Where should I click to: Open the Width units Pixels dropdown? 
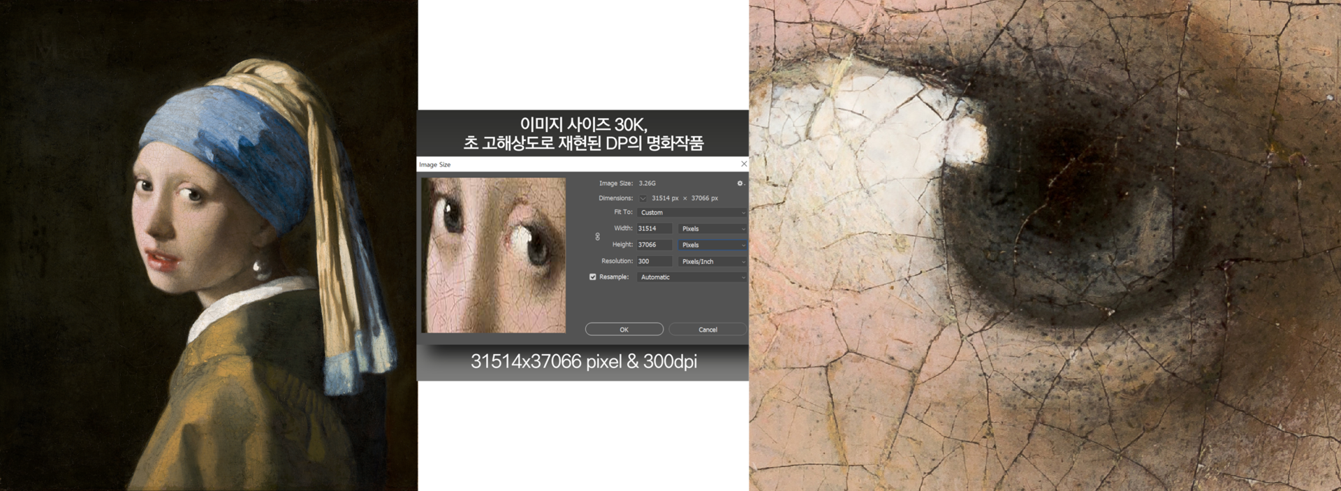[712, 228]
